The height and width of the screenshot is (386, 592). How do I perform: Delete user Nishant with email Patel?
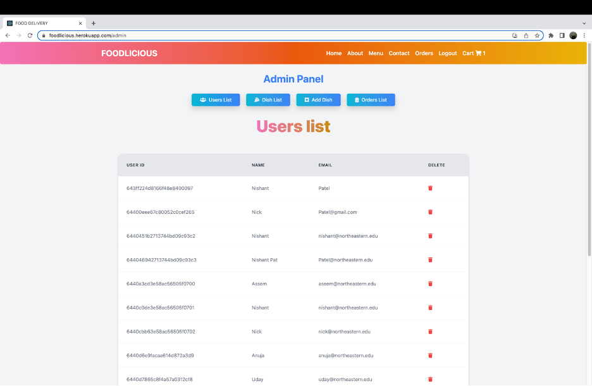coord(430,188)
